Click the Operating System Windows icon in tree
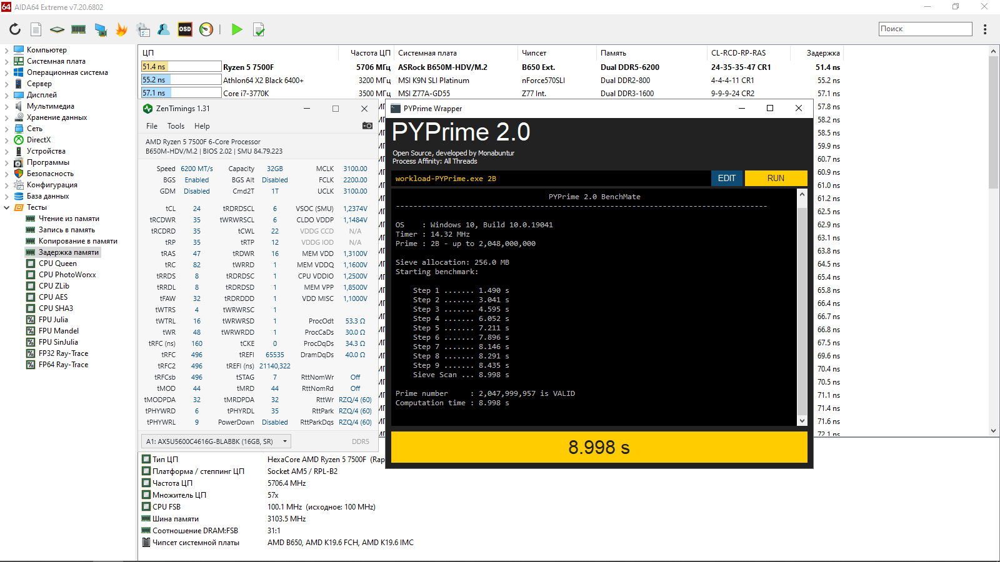This screenshot has height=562, width=1000. click(19, 72)
